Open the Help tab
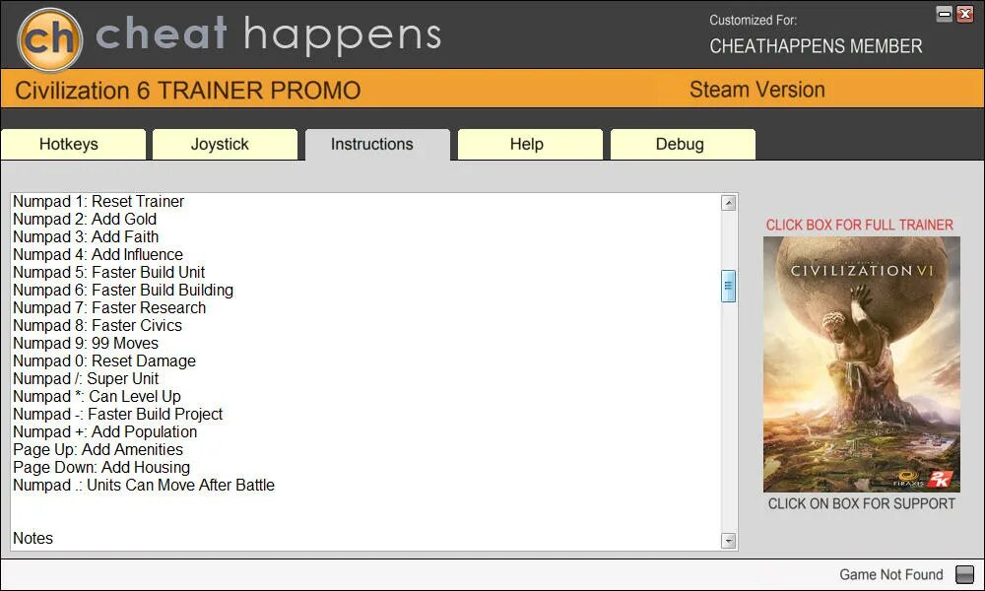This screenshot has height=591, width=985. (530, 145)
